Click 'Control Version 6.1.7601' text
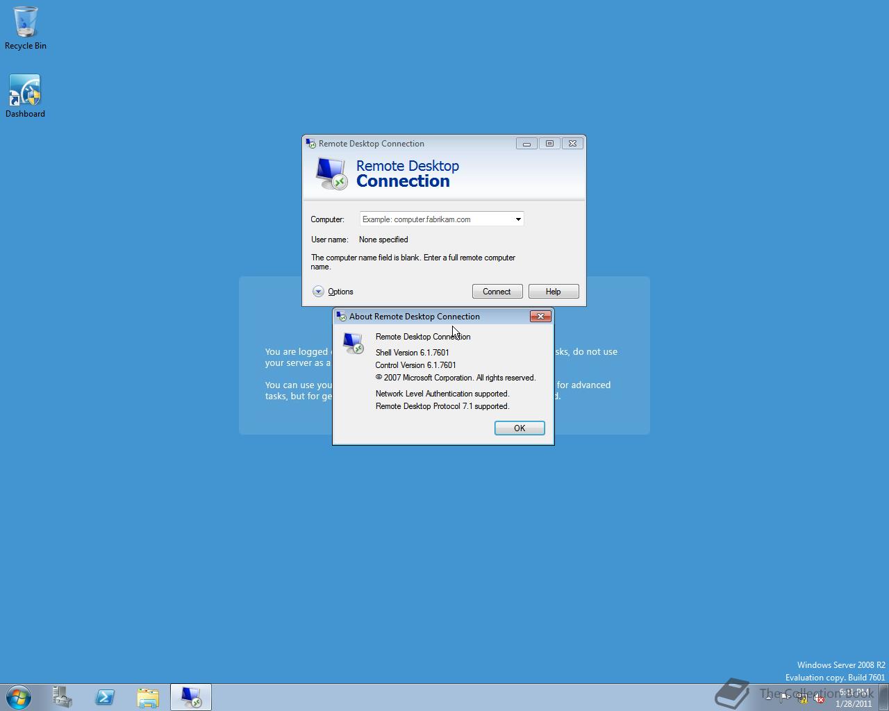Viewport: 889px width, 711px height. click(416, 365)
